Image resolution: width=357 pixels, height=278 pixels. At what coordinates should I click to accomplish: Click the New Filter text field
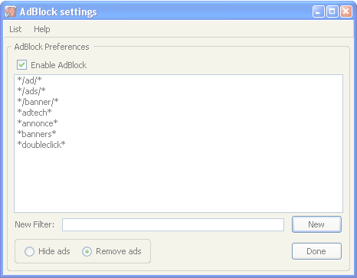[x=173, y=224]
